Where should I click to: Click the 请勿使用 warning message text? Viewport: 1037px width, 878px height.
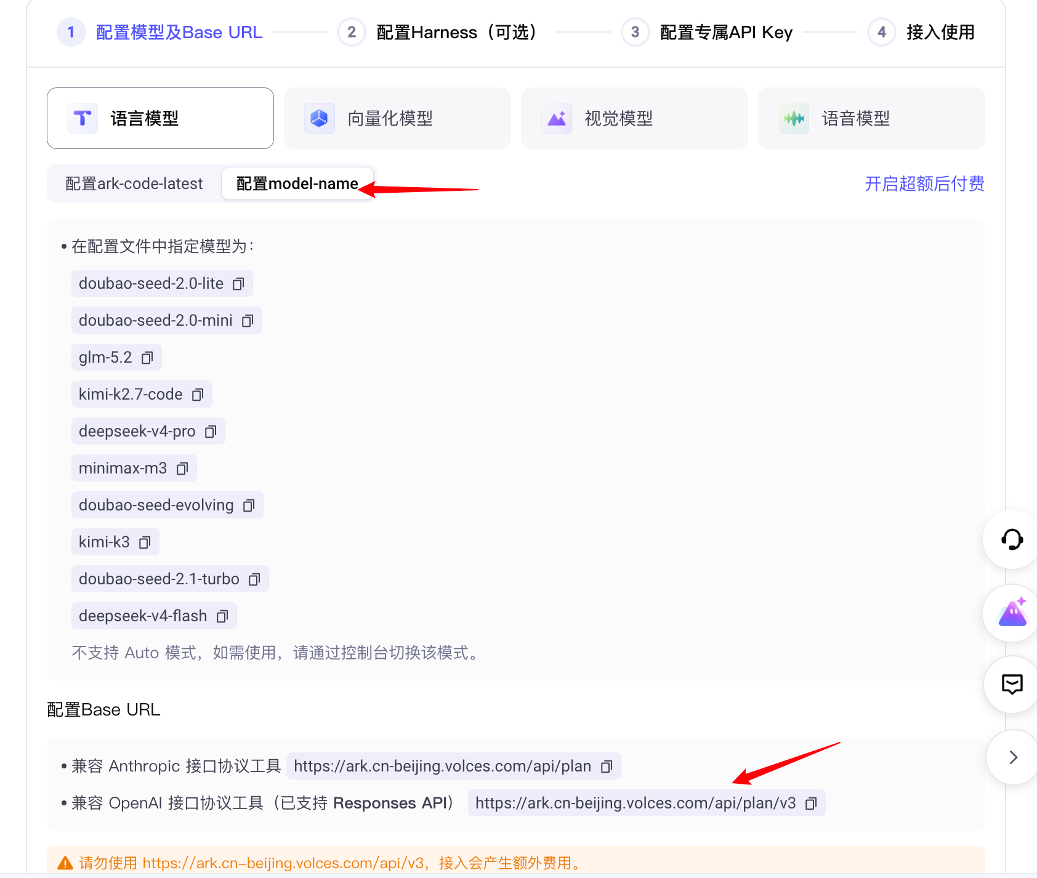coord(332,863)
